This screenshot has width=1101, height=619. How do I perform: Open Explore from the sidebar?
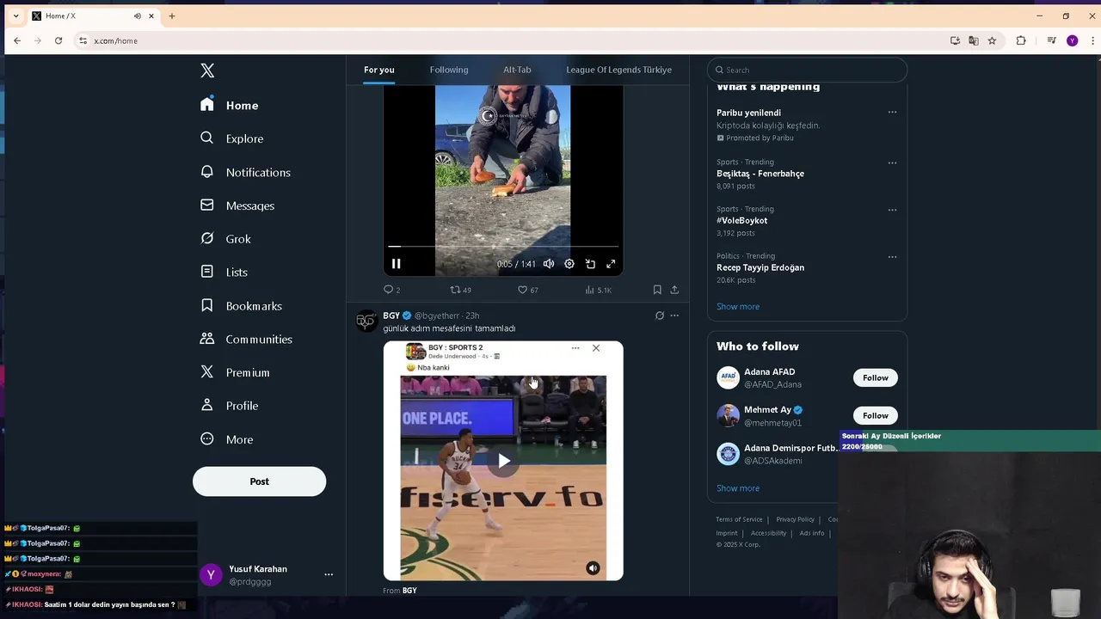click(x=232, y=138)
